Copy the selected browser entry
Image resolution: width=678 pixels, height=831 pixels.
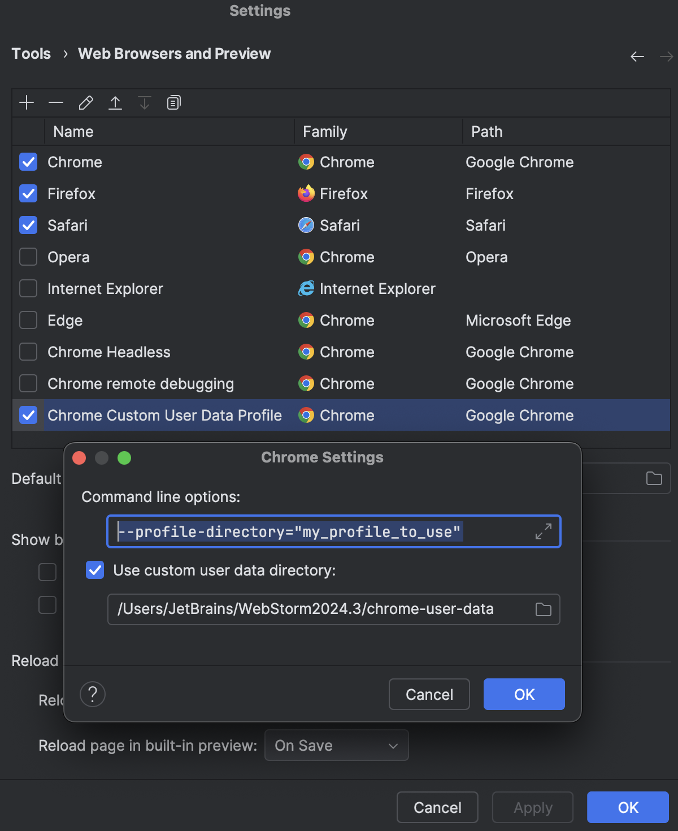[x=173, y=102]
